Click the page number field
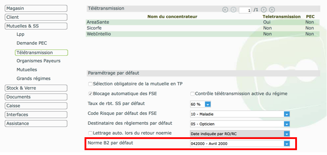 coord(245,10)
